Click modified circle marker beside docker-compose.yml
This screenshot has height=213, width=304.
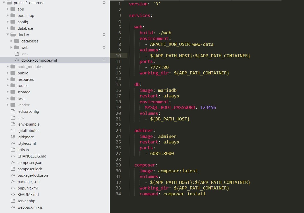point(104,60)
